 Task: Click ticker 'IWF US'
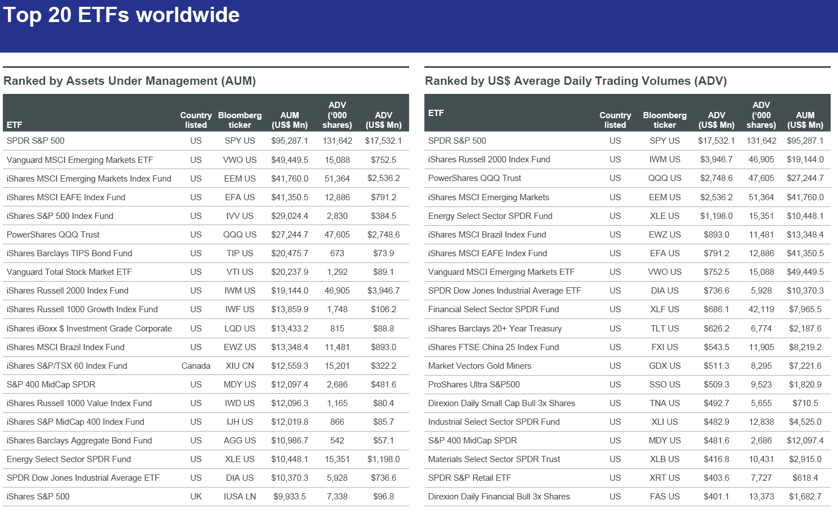[x=240, y=309]
